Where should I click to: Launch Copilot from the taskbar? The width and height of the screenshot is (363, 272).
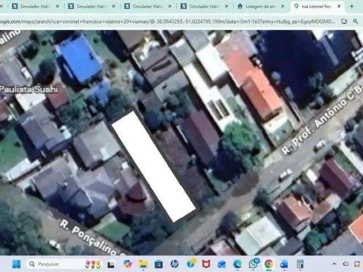click(127, 264)
